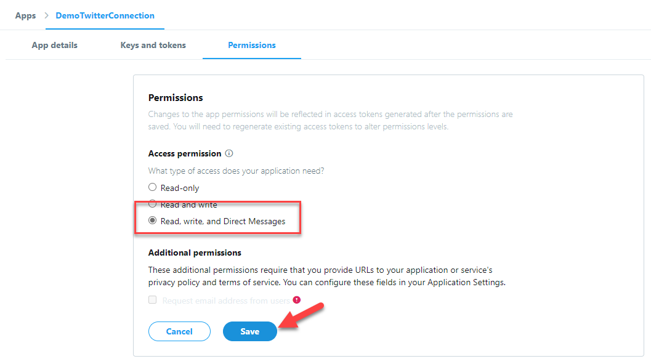
Task: Open the Keys and tokens tab
Action: pos(153,45)
